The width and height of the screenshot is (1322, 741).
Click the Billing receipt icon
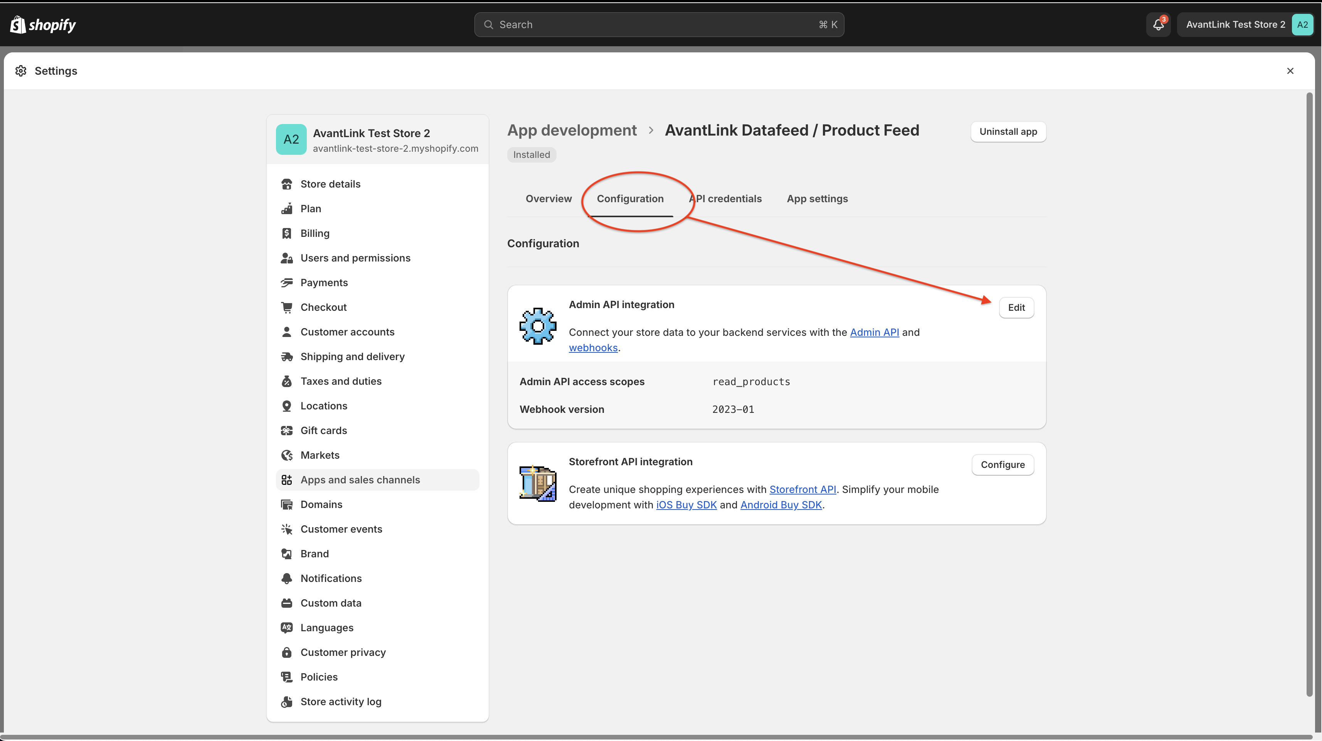tap(286, 233)
